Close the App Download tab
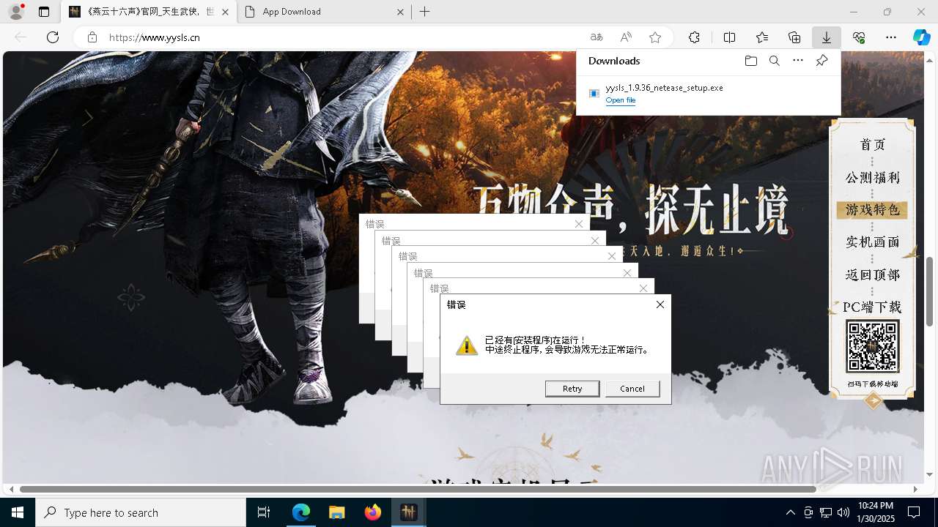 coord(401,12)
